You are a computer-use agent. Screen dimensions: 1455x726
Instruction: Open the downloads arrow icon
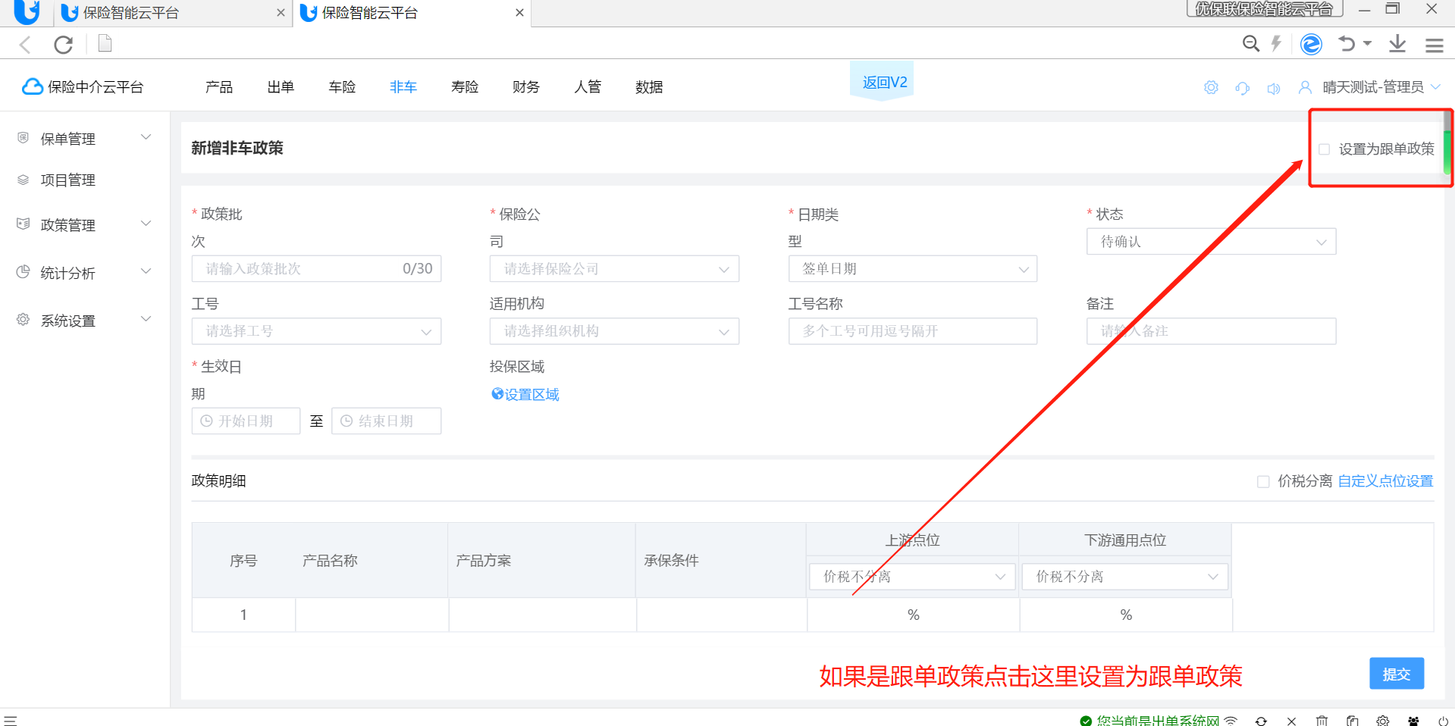tap(1397, 44)
